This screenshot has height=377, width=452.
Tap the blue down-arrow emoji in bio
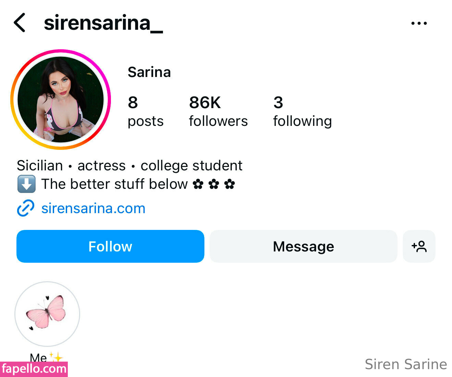point(26,184)
